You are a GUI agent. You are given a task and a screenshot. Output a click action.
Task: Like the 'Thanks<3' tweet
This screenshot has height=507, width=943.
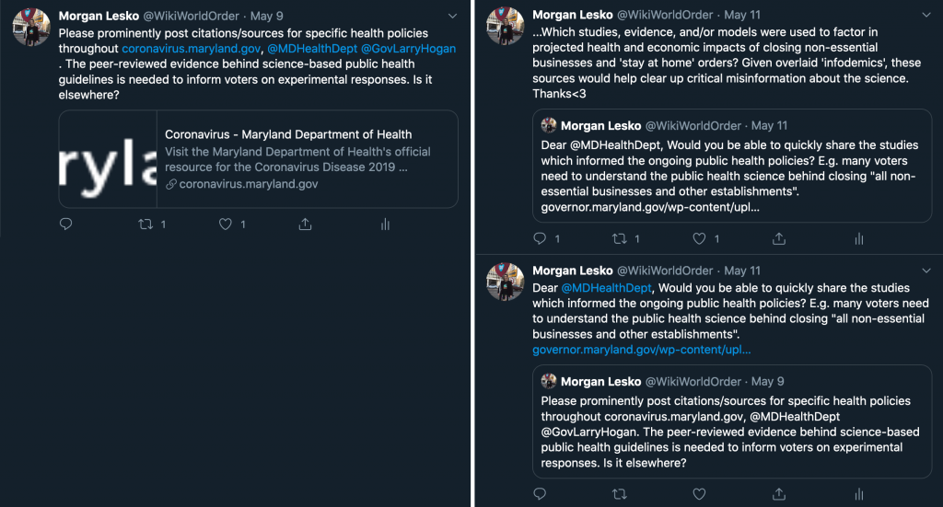click(x=699, y=238)
